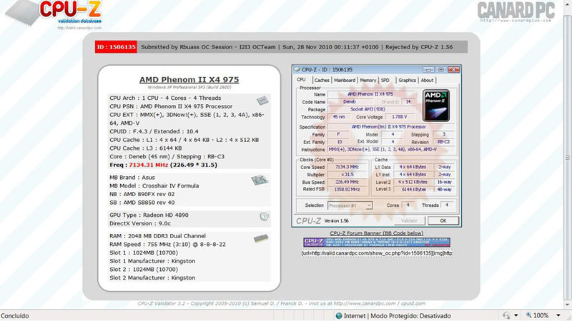Click the Internet zone globe icon in status bar
Viewport: 572px width, 321px height.
[339, 315]
